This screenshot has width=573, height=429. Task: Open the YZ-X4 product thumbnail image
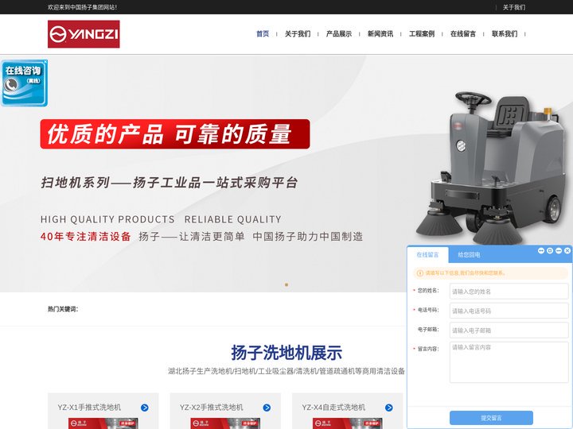point(348,423)
